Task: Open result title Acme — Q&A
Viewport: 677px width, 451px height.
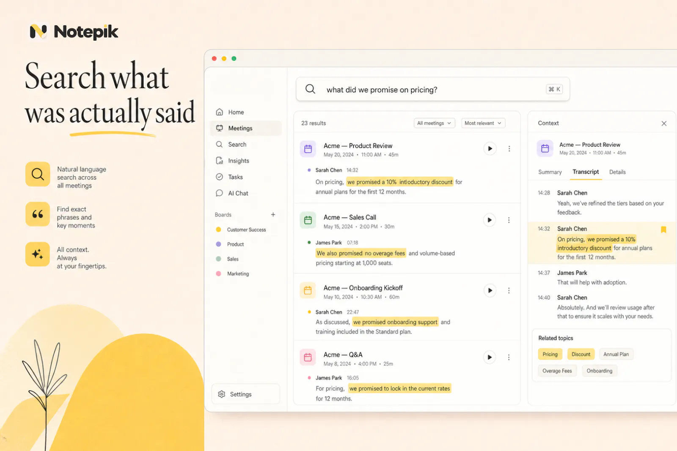Action: pyautogui.click(x=343, y=355)
